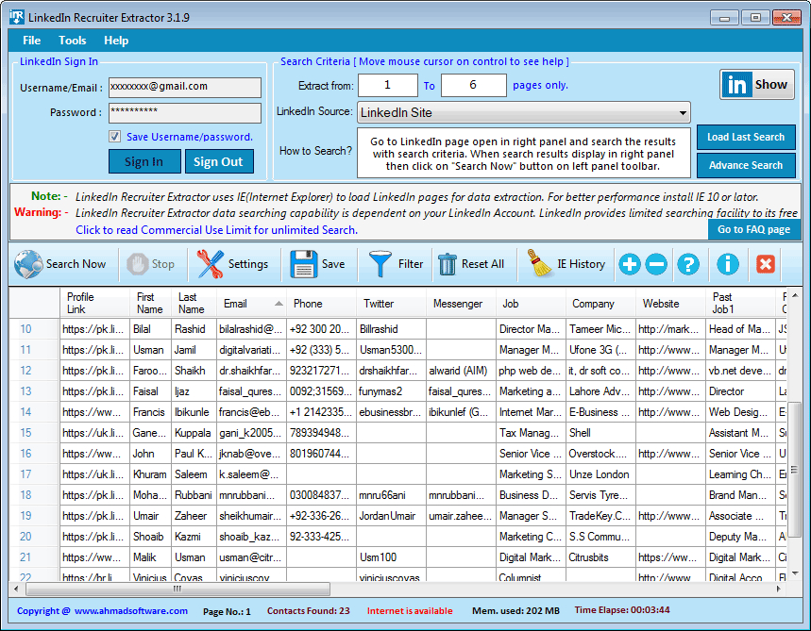Click past job cell 'Director' in row 13
The height and width of the screenshot is (631, 811).
coord(740,391)
